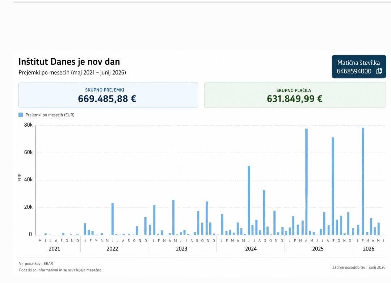Open the Skupno prejemki summary card
The image size is (391, 283).
[108, 95]
